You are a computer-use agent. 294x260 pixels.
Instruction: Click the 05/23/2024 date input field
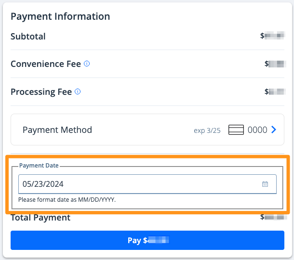click(x=140, y=184)
